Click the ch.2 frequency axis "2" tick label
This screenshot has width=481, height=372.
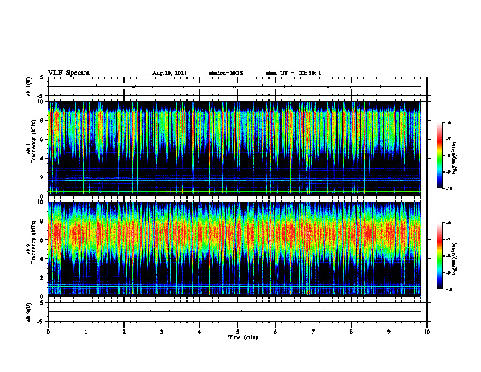[43, 278]
